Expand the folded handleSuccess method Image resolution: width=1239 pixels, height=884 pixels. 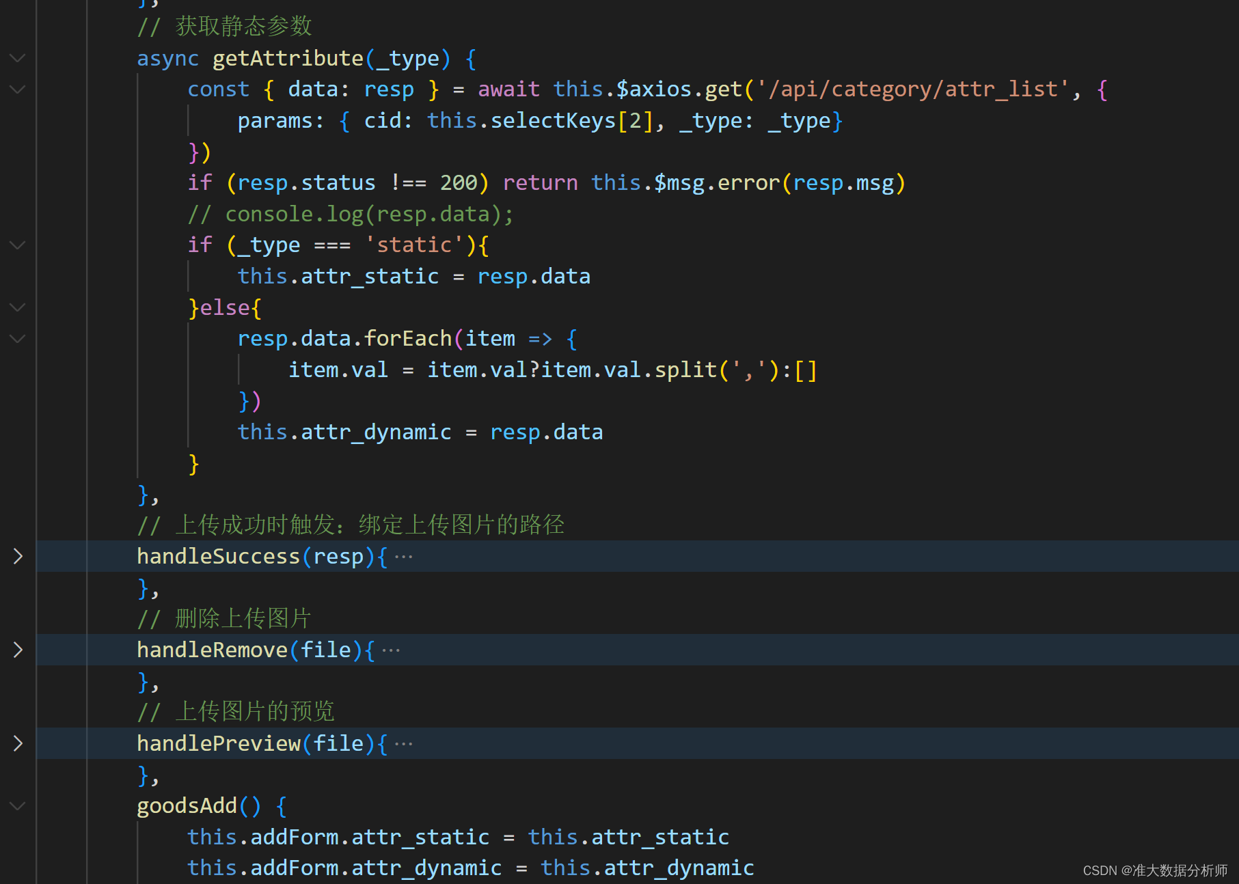[x=18, y=557]
